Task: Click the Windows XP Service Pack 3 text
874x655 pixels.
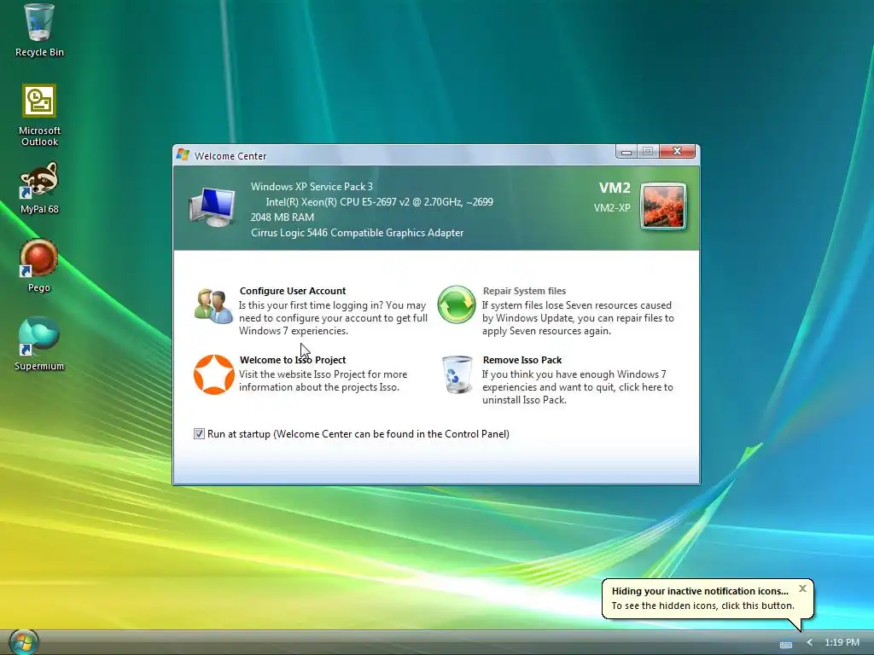Action: coord(312,187)
